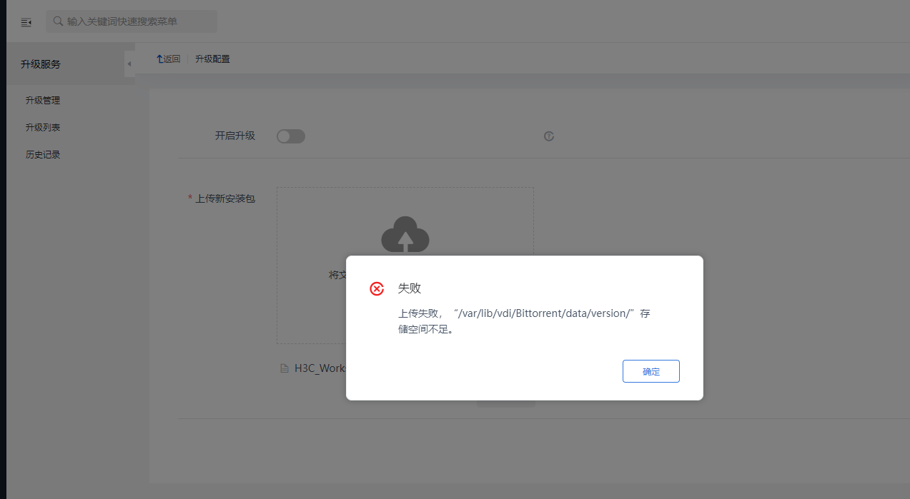Click the search magnifier icon
The width and height of the screenshot is (910, 499).
click(x=59, y=21)
